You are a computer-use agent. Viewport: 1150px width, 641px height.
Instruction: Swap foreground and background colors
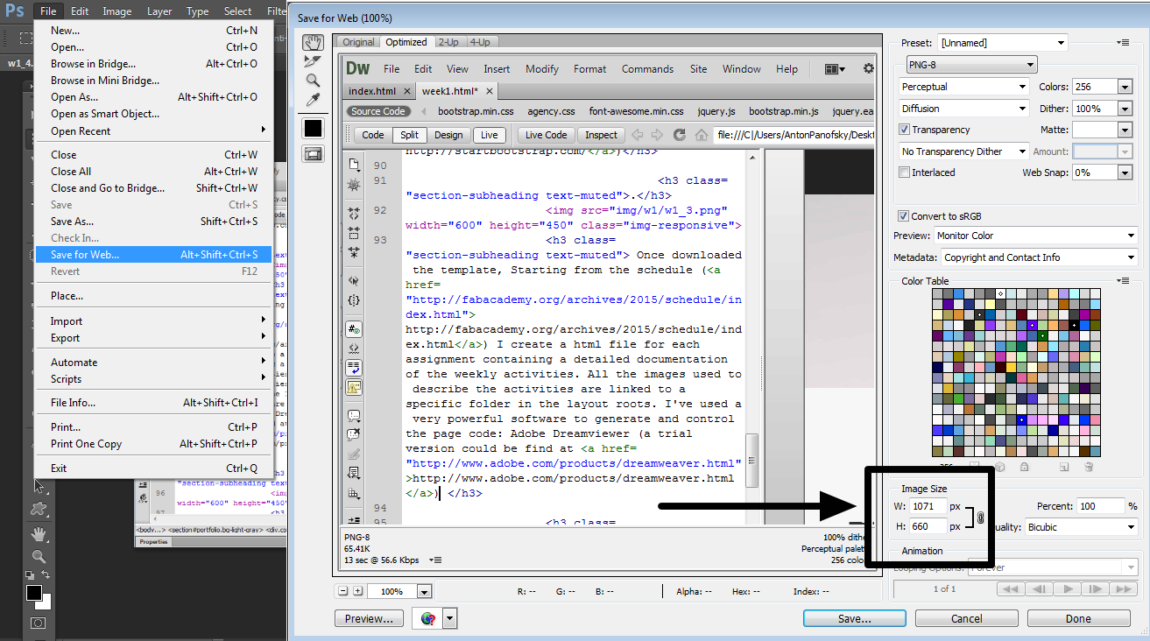coord(46,575)
